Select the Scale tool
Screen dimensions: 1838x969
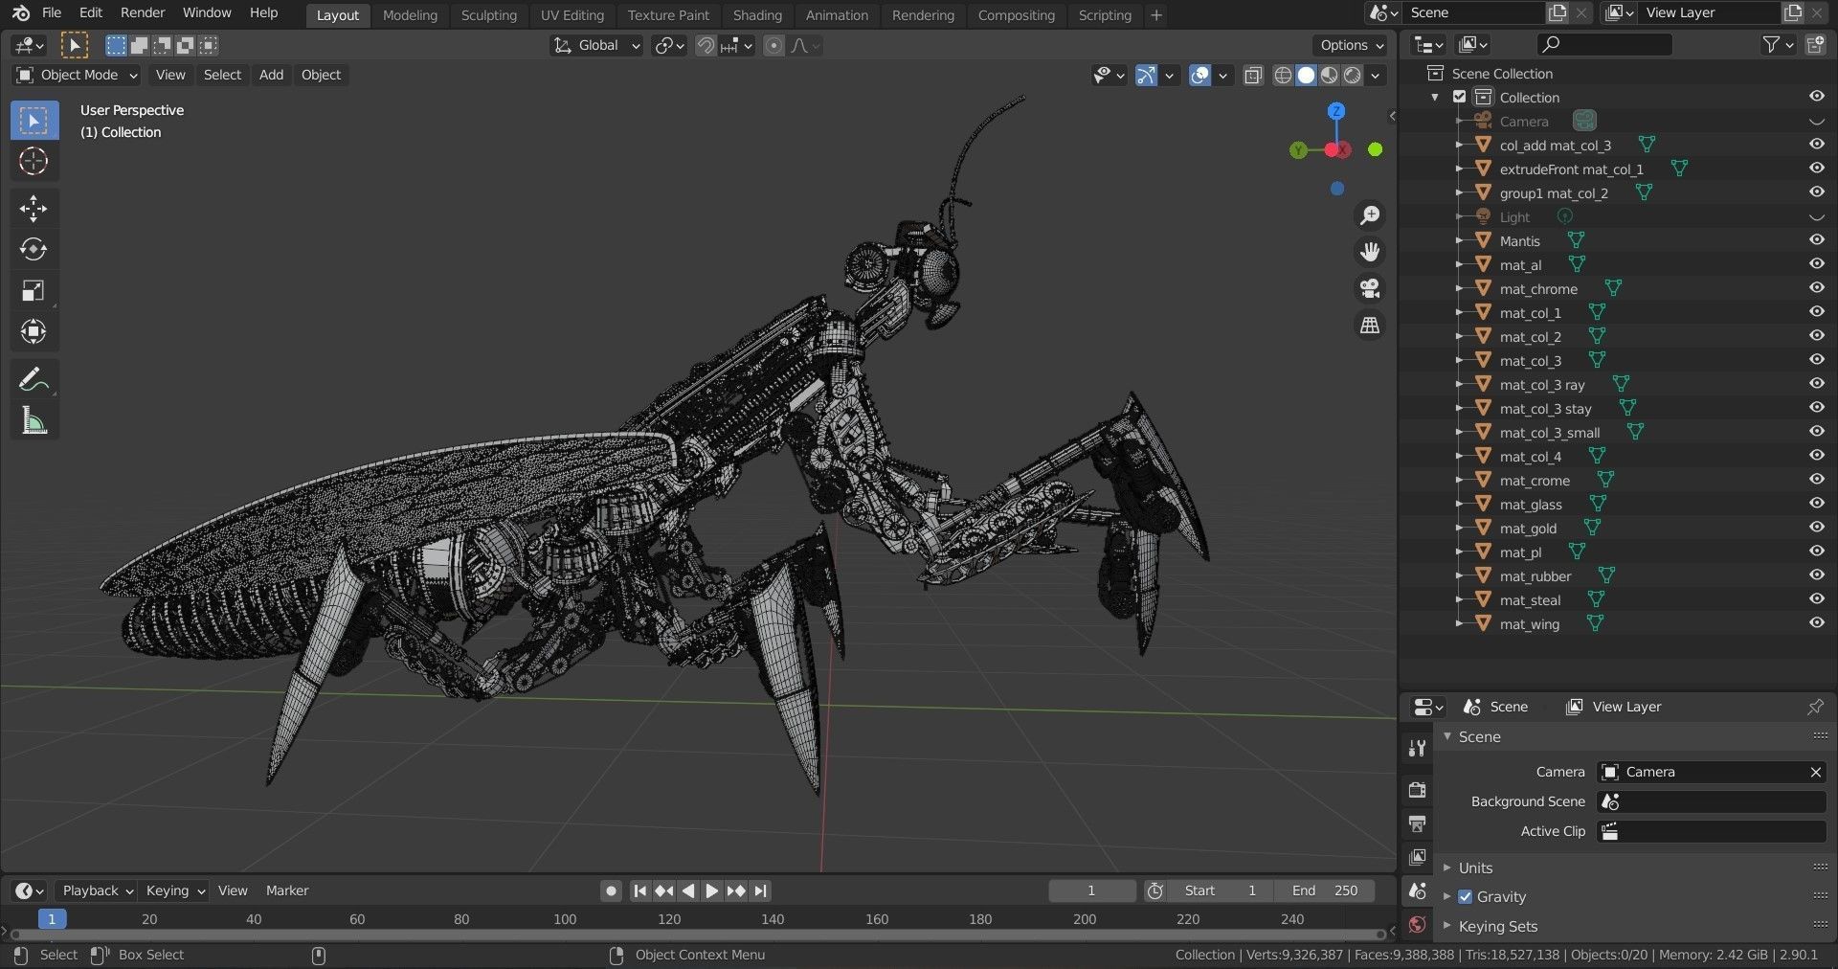click(34, 291)
